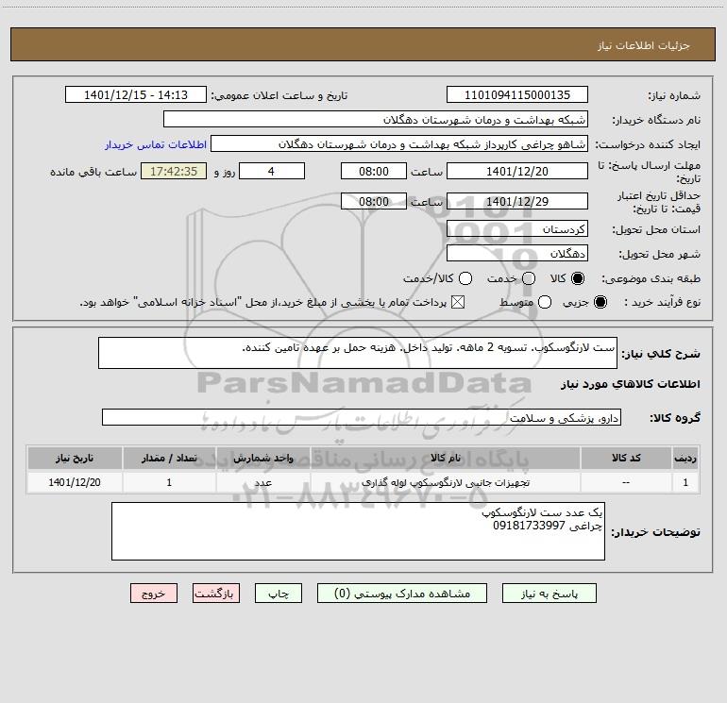The image size is (727, 703).
Task: Click the توضیحات خریدار text area
Action: (358, 531)
